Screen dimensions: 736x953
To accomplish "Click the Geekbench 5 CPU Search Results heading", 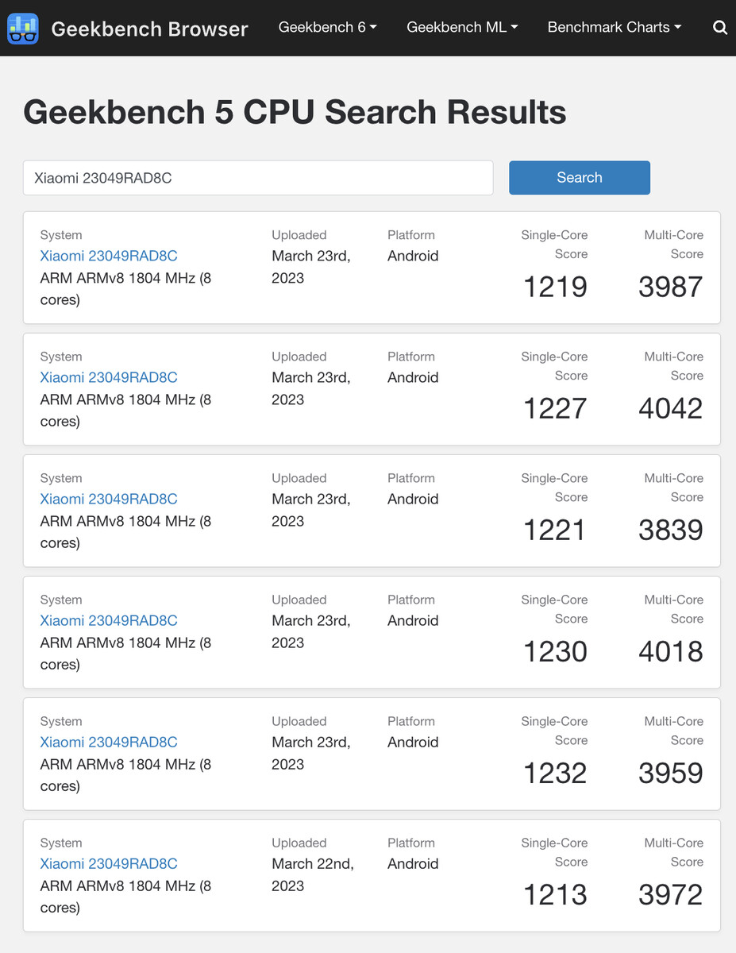I will click(x=295, y=112).
